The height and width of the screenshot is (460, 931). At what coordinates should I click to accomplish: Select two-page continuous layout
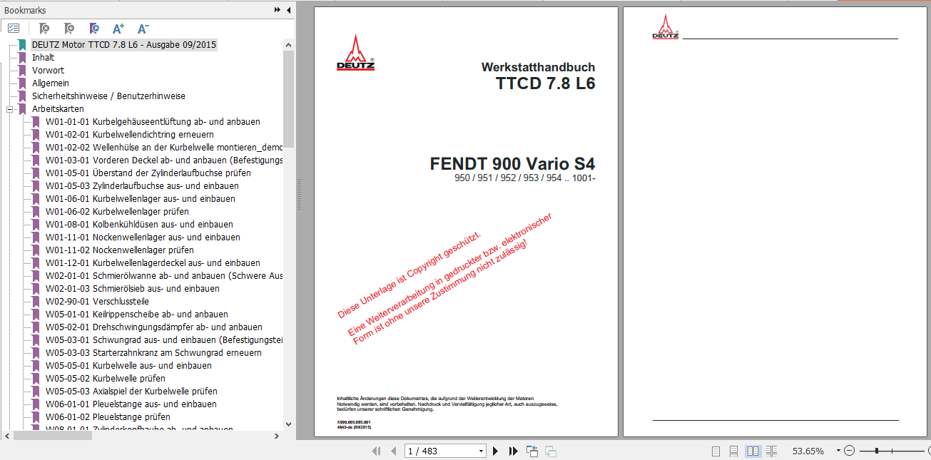pos(771,451)
